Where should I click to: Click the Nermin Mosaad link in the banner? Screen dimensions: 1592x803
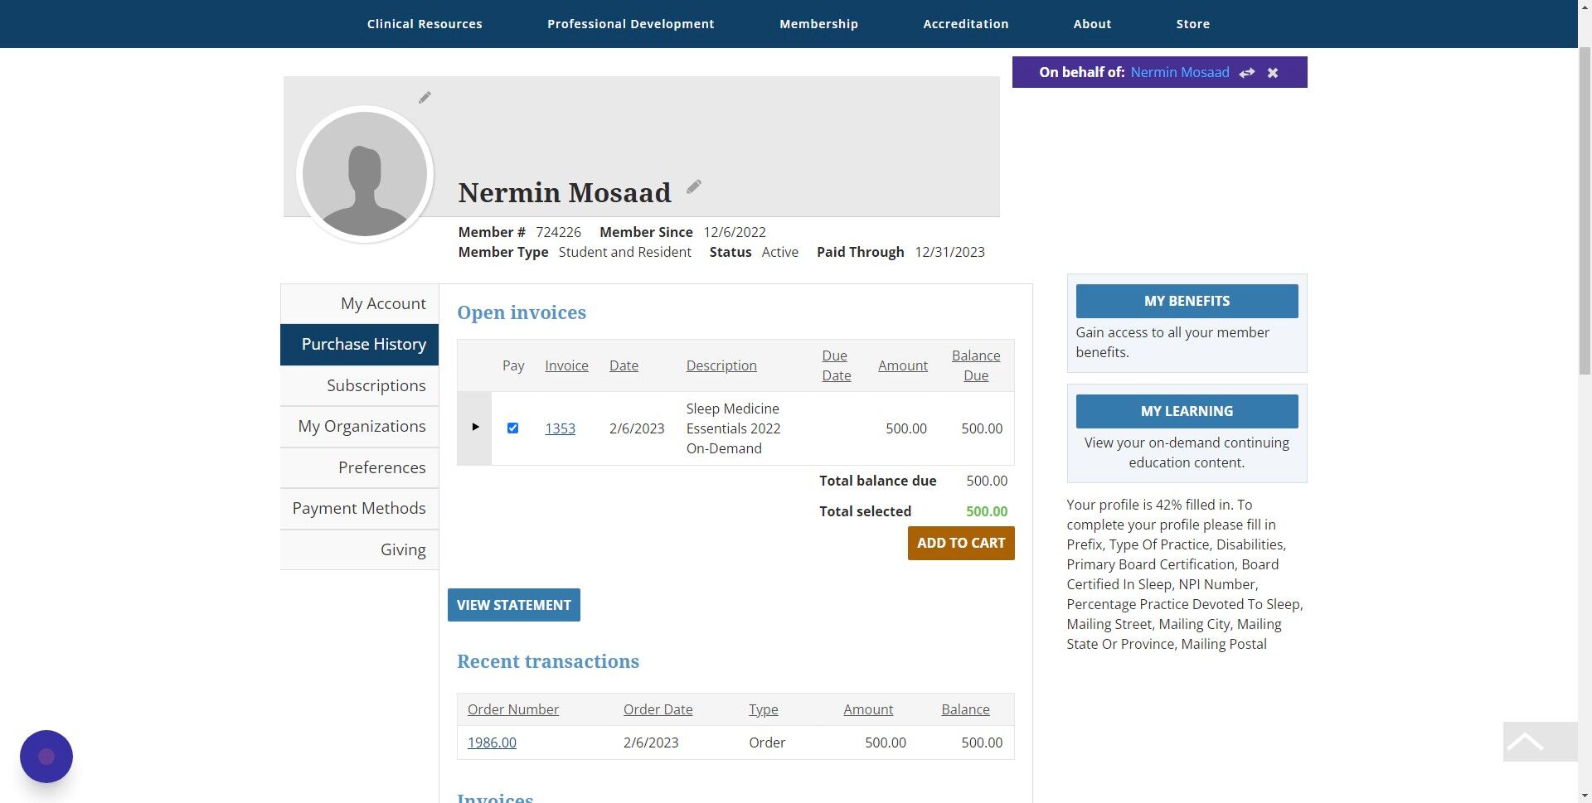1180,72
